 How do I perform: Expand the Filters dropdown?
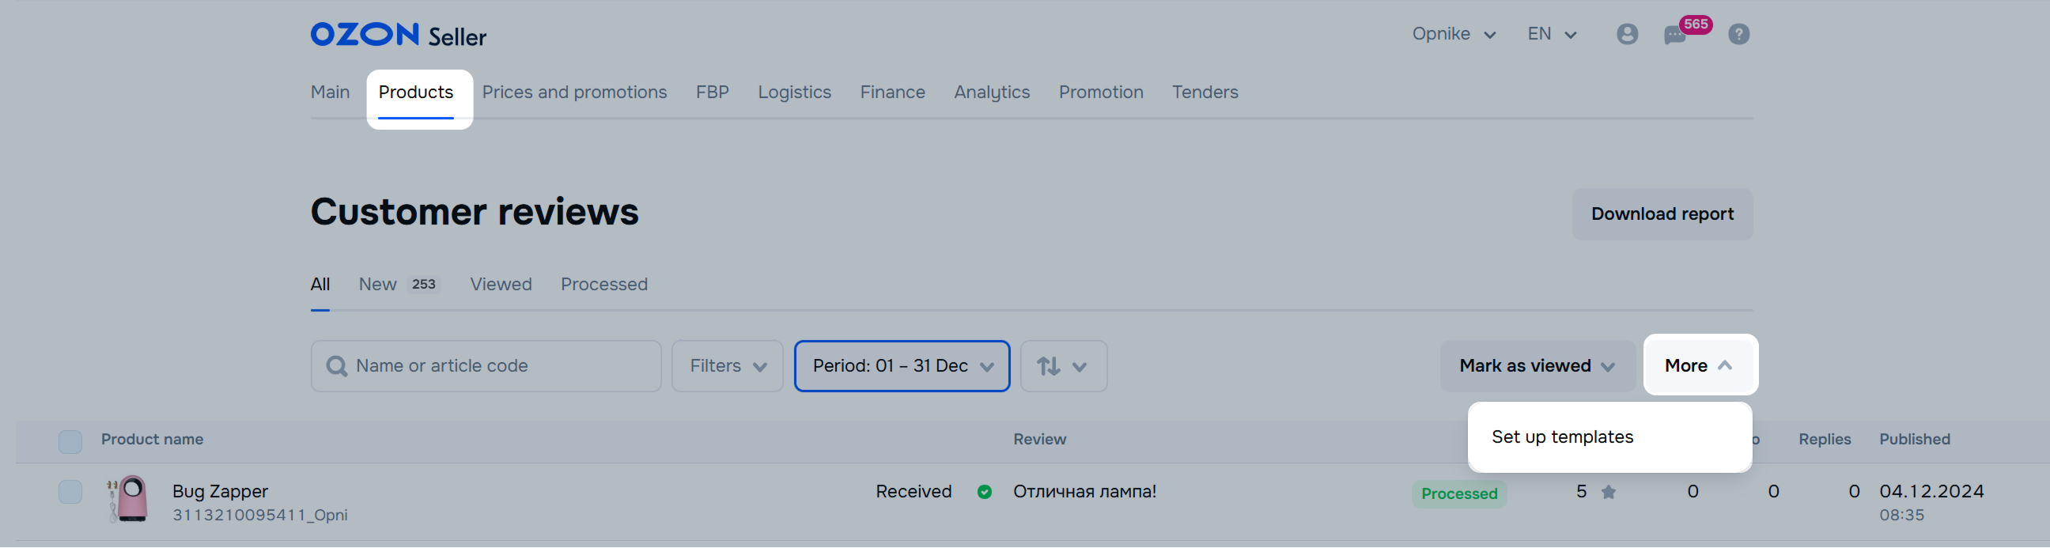coord(727,366)
